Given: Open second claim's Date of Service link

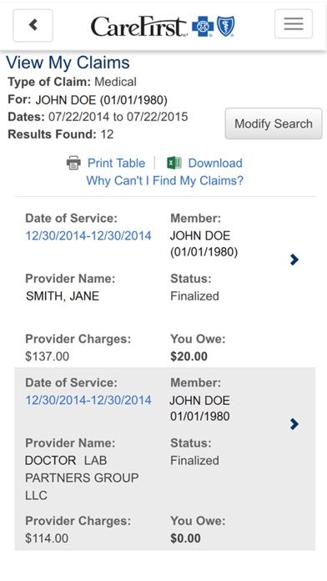Looking at the screenshot, I should click(88, 400).
